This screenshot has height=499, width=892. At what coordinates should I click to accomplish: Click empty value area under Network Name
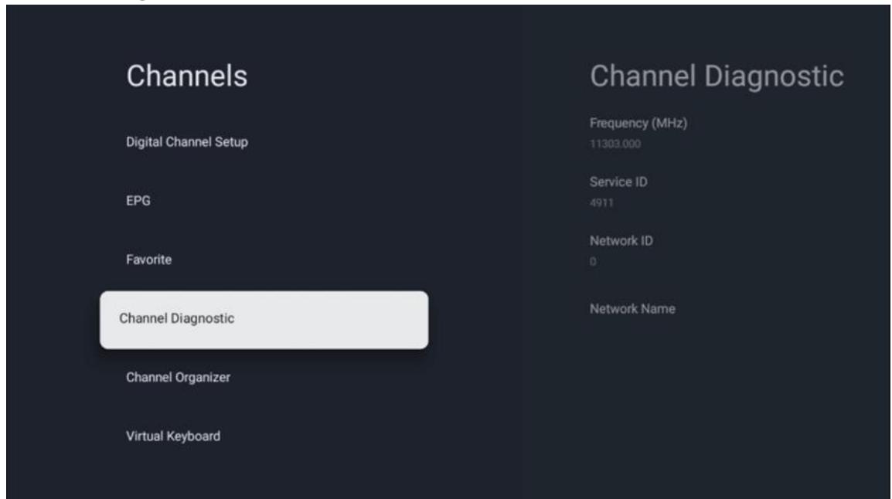(x=632, y=332)
